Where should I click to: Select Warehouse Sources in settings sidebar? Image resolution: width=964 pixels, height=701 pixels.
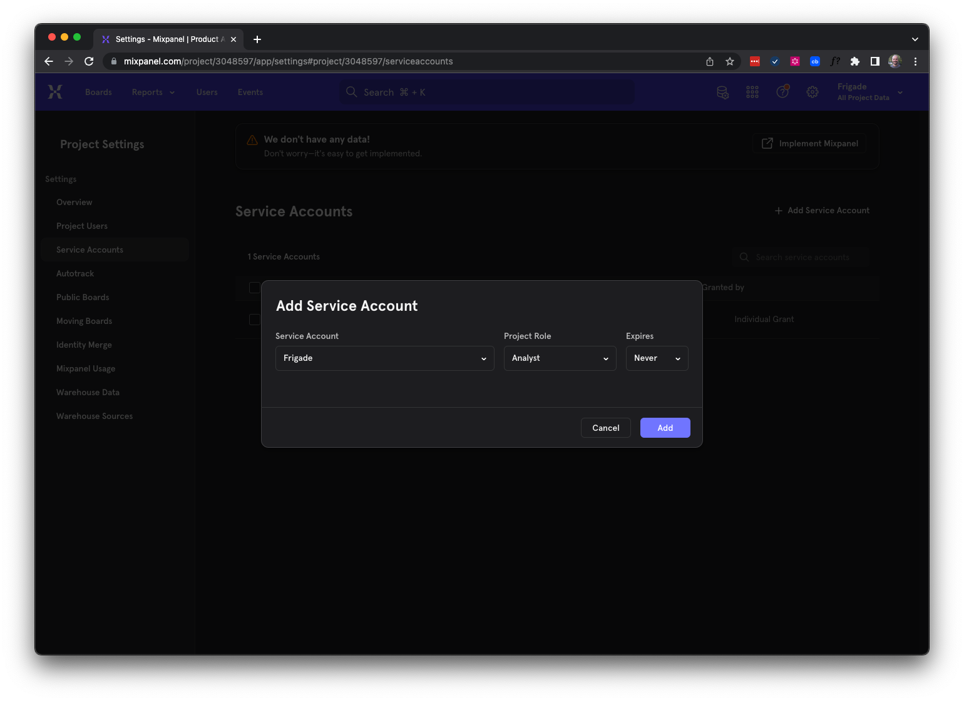95,416
